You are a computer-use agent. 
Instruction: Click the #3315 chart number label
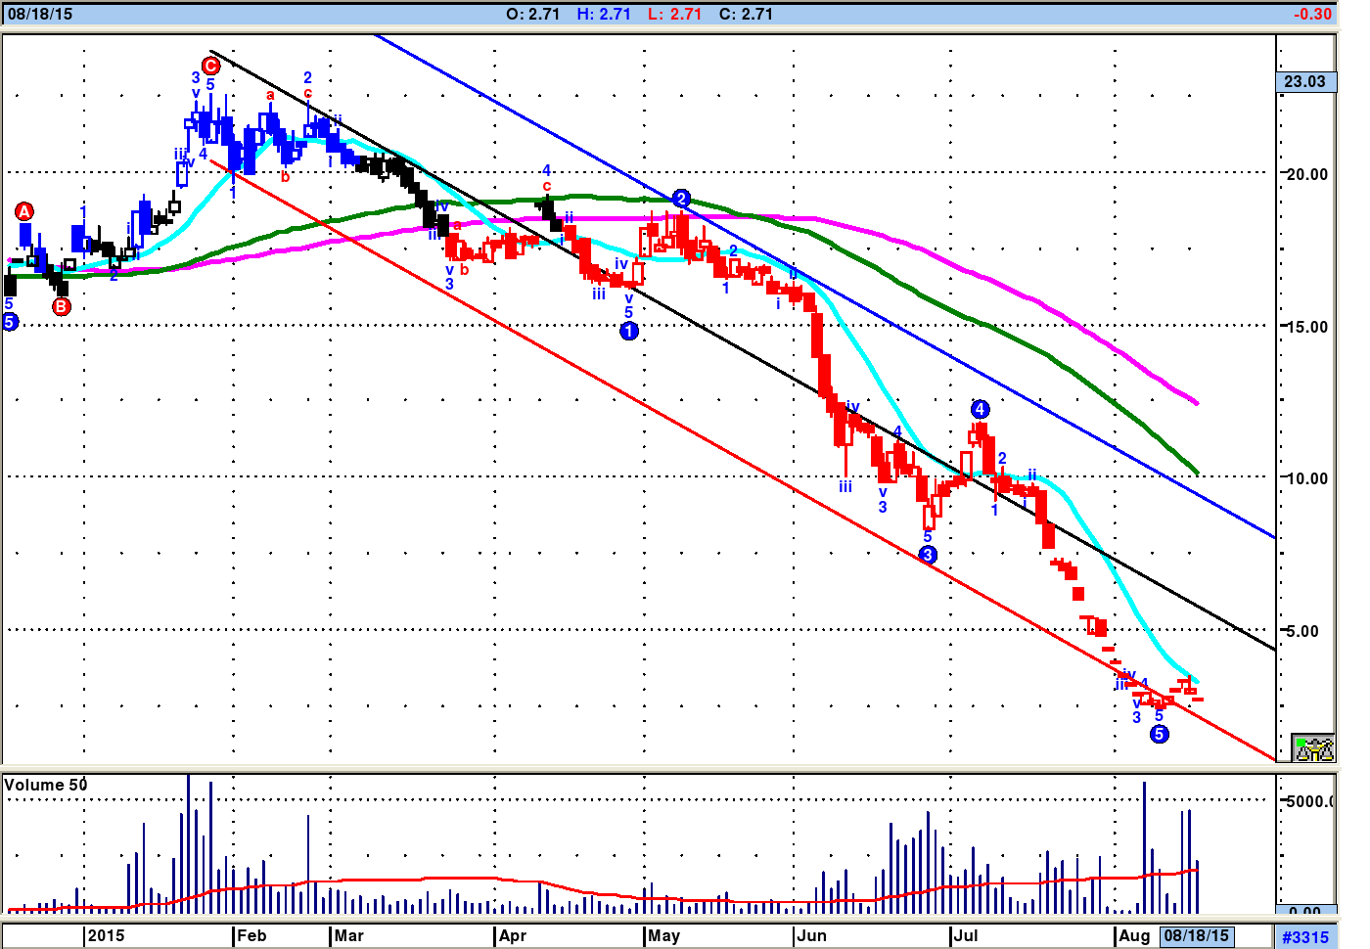click(x=1305, y=936)
